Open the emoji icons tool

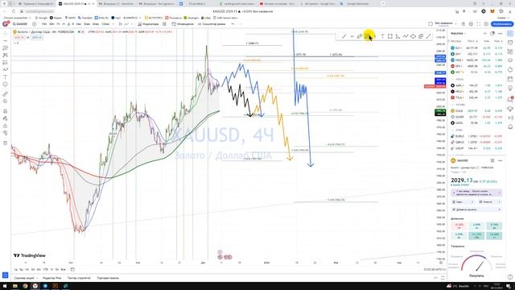tap(5, 85)
